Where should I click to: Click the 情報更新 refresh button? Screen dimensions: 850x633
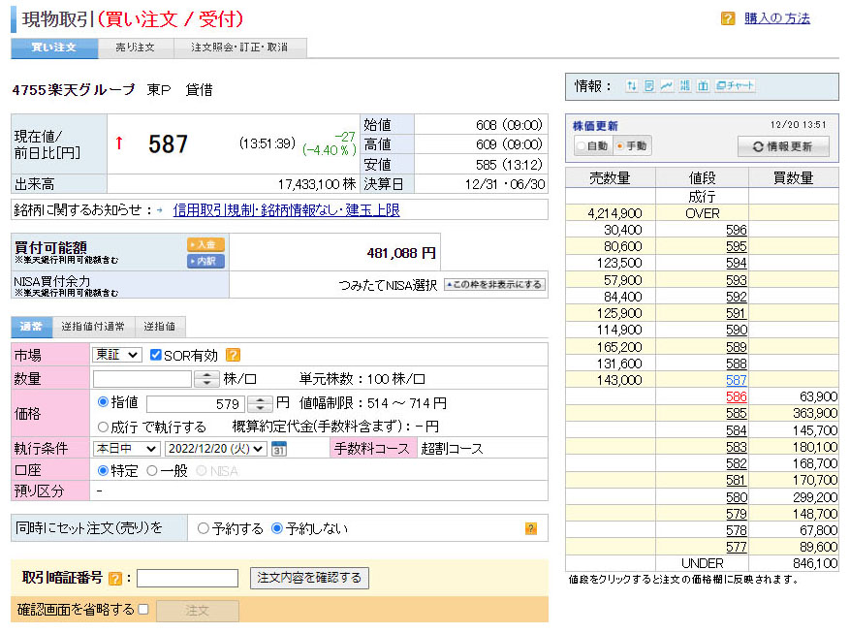point(783,146)
